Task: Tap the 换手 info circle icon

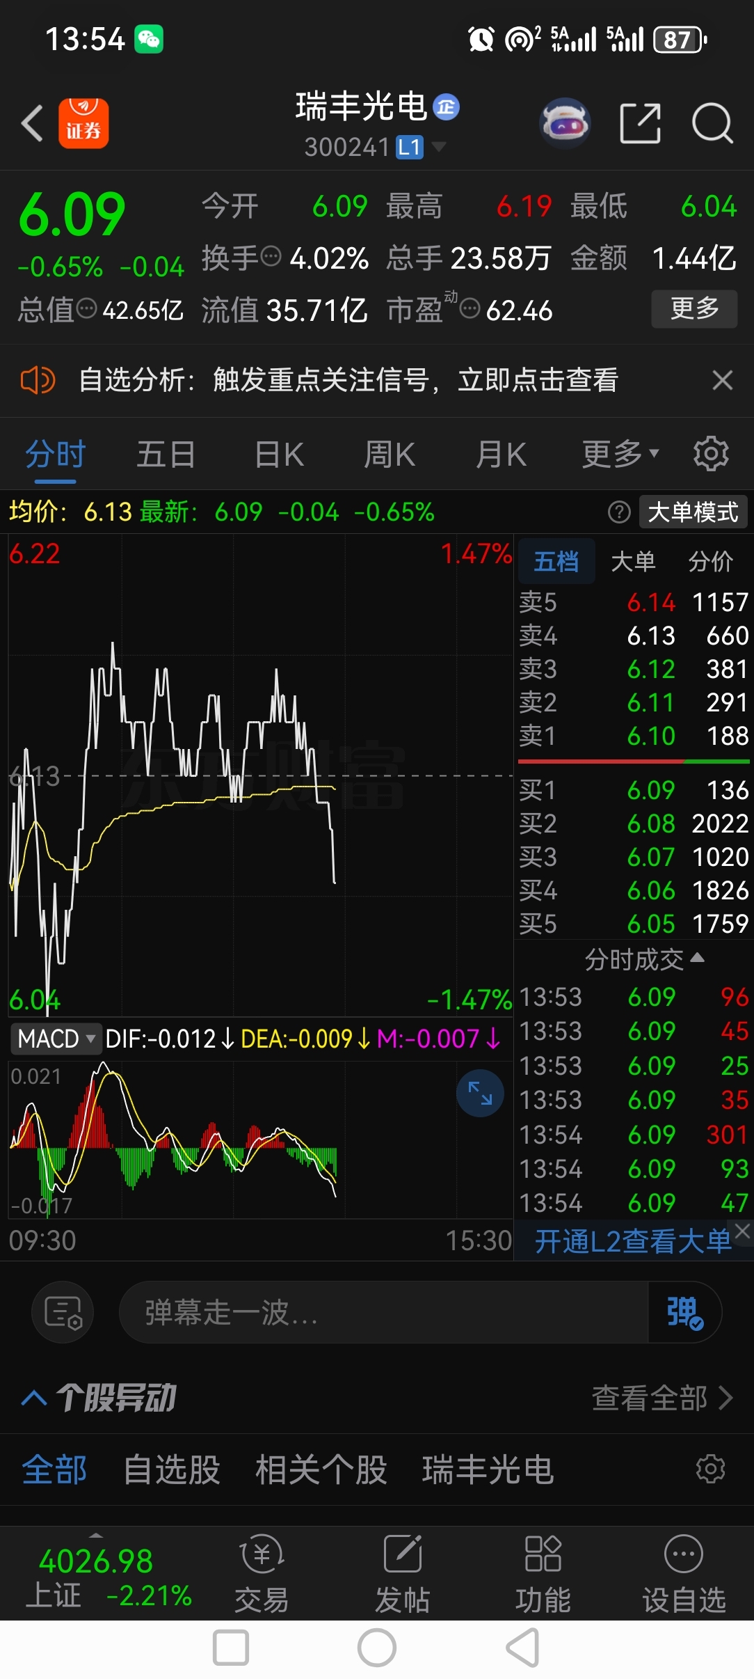Action: click(271, 257)
